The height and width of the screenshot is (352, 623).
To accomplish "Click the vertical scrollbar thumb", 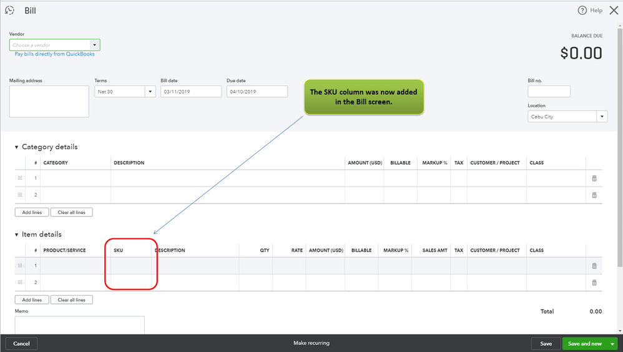I will (x=620, y=147).
